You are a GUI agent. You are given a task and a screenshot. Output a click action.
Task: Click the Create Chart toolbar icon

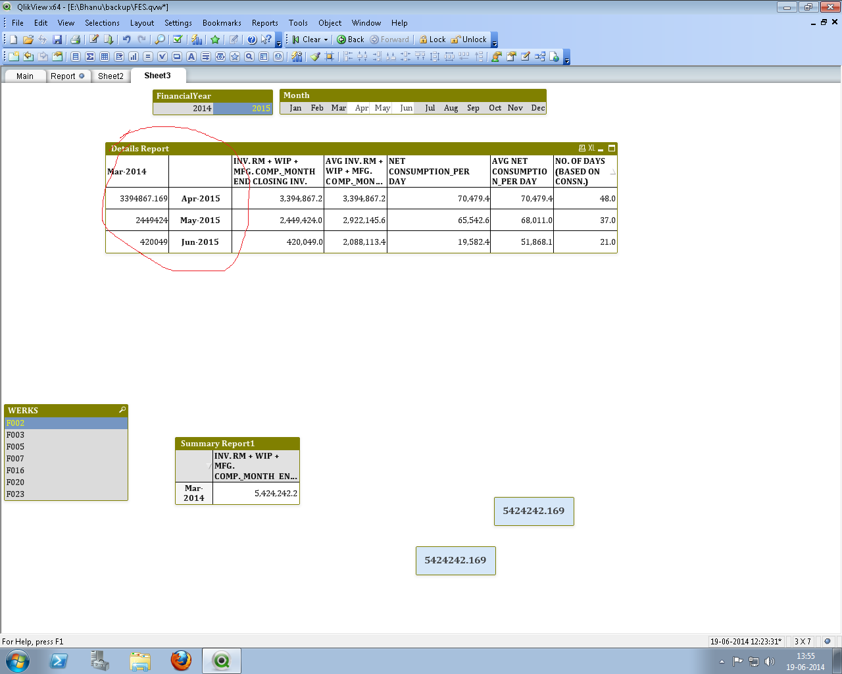click(134, 57)
